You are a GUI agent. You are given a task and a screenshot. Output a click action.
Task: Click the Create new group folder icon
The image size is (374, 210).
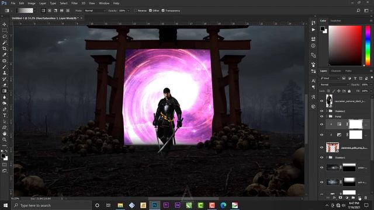click(353, 198)
